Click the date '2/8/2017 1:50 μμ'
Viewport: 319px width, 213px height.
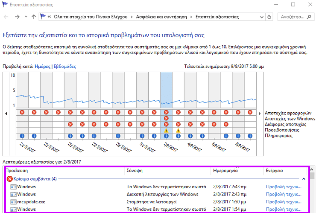coord(229,202)
